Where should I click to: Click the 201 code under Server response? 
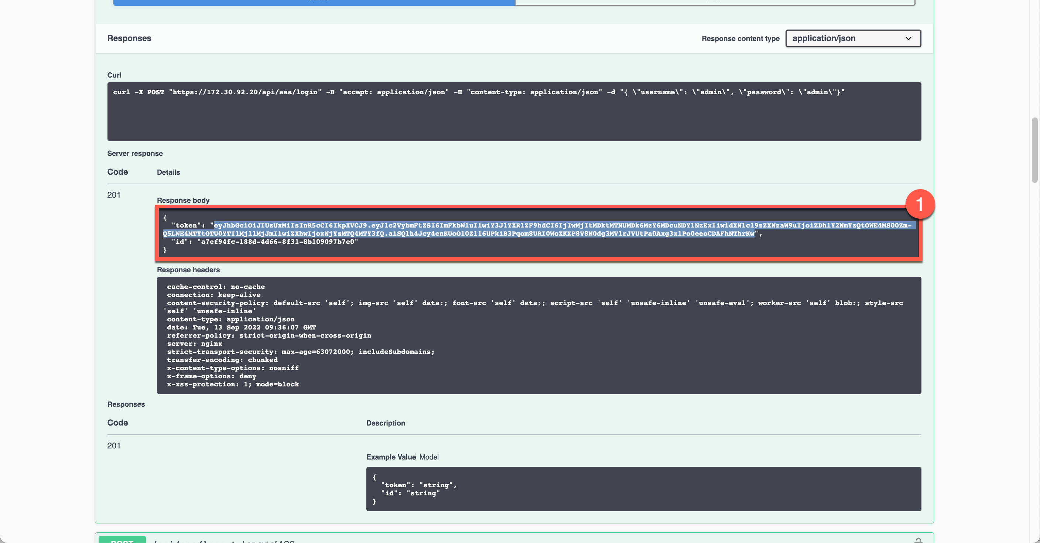pyautogui.click(x=114, y=195)
